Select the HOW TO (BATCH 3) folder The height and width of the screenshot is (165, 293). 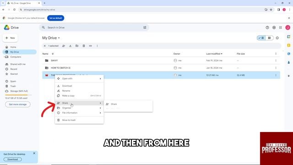coord(161,68)
